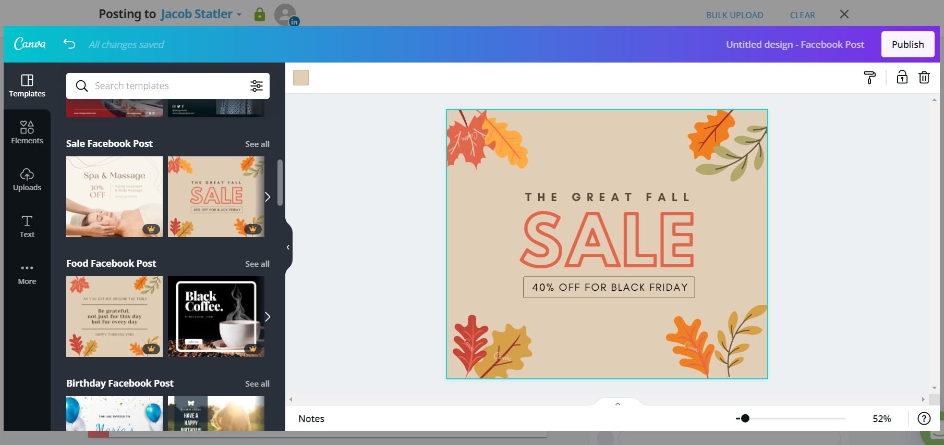Click the zoom slider handle

pos(745,418)
